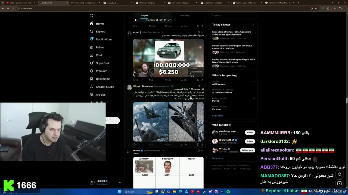Enter fullscreen on the video player
Viewport: 348px width, 195px height.
pos(169,20)
